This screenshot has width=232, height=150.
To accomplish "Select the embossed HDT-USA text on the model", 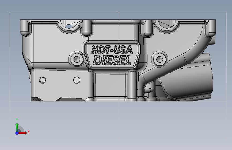I will pyautogui.click(x=112, y=50).
